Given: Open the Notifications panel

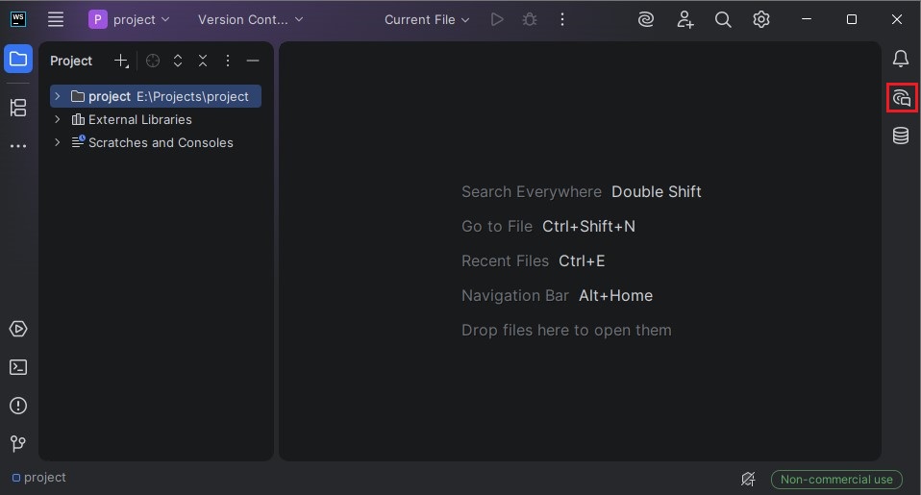Looking at the screenshot, I should (901, 60).
